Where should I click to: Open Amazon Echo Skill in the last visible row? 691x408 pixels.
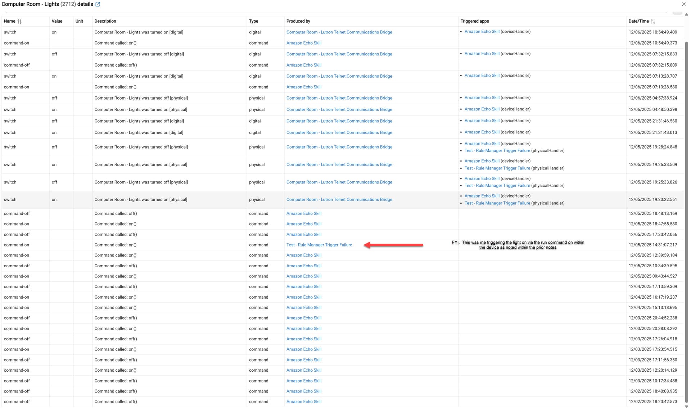[304, 402]
